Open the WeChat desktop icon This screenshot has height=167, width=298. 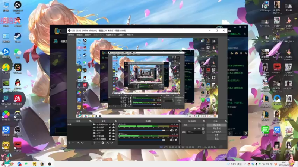pyautogui.click(x=18, y=53)
